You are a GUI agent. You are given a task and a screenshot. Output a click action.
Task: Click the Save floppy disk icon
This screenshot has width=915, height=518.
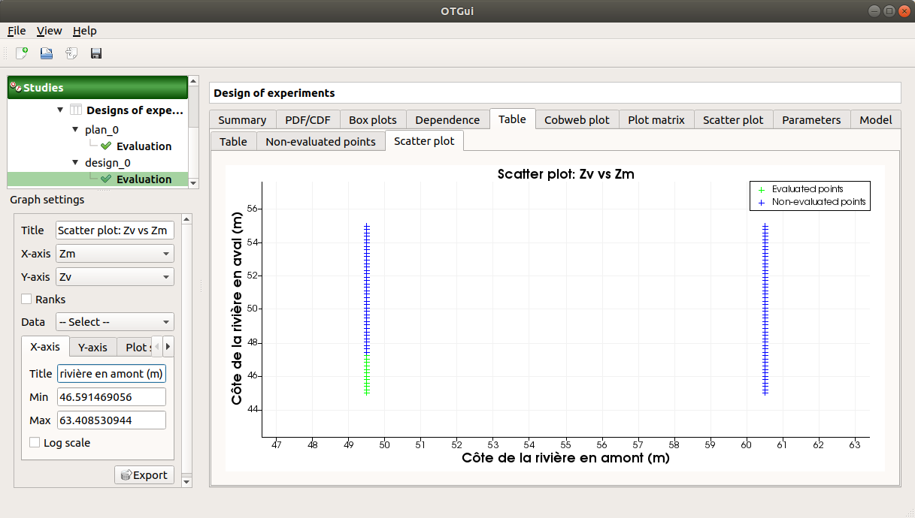96,53
